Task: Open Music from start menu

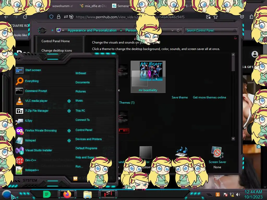Action: click(79, 101)
